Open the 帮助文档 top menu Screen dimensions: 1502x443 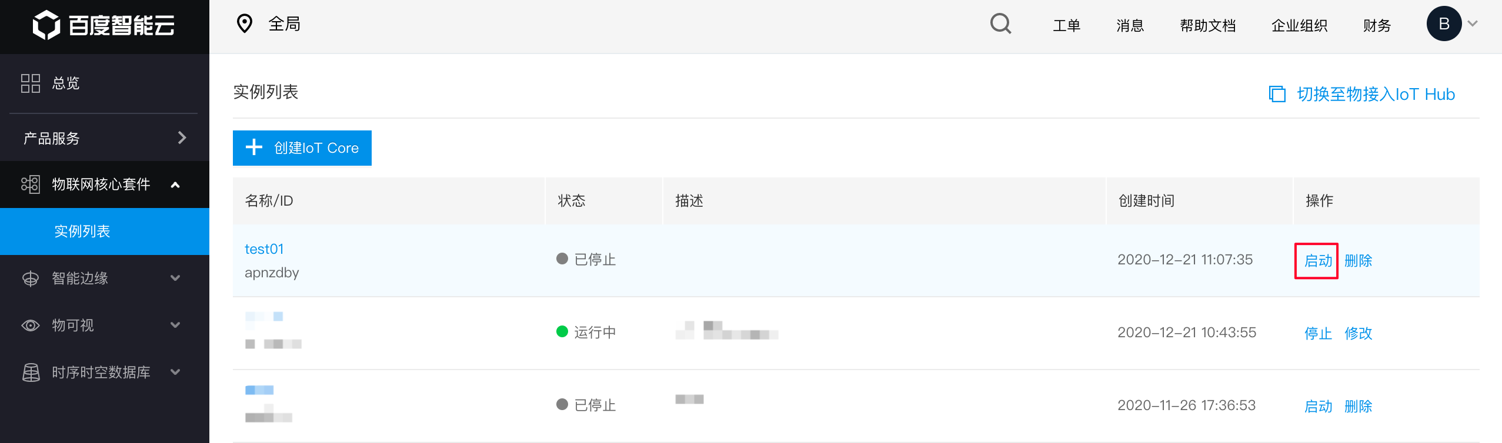click(1207, 26)
